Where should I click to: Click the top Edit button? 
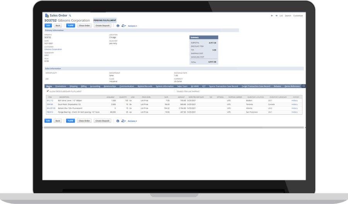(48, 26)
